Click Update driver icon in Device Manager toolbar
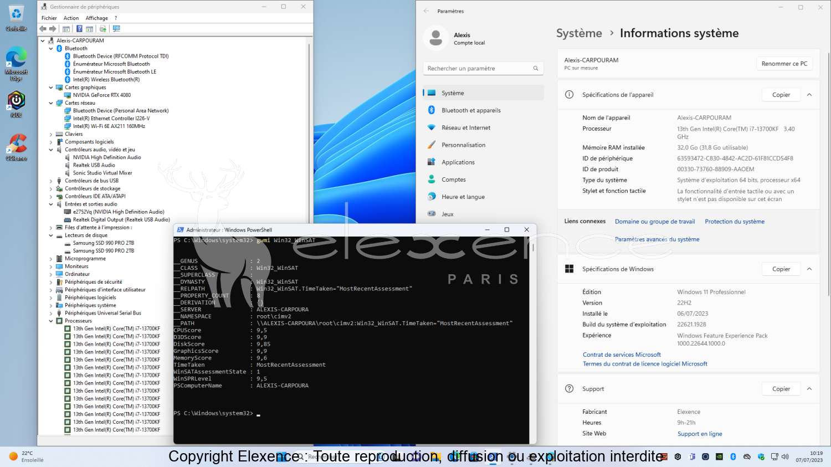Viewport: 831px width, 467px height. [x=102, y=29]
